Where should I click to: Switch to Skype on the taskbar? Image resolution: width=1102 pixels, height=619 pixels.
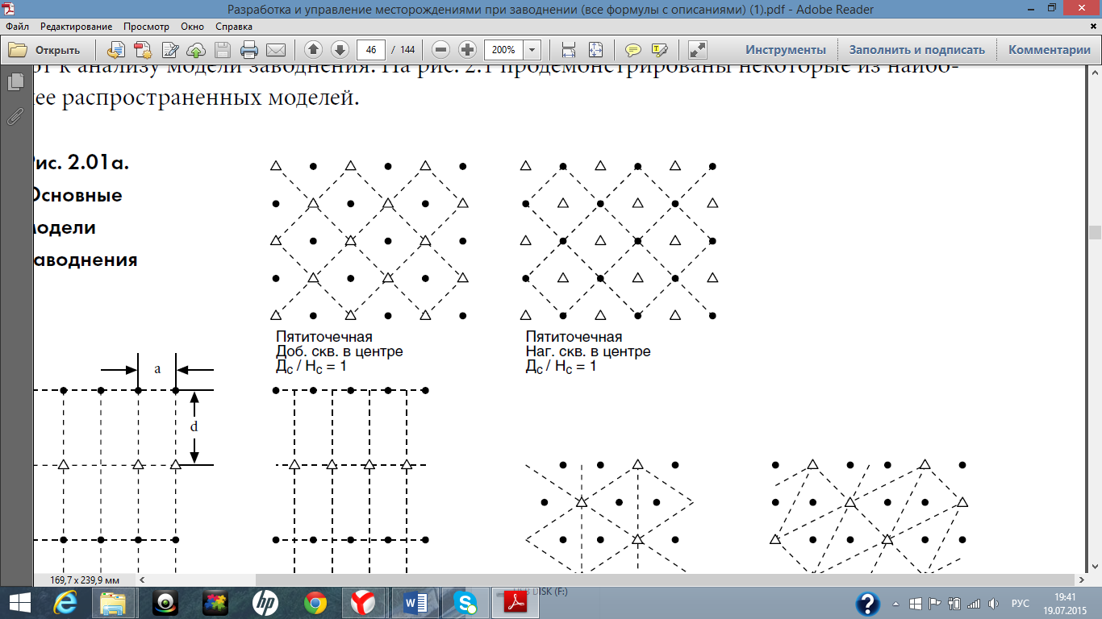[465, 602]
